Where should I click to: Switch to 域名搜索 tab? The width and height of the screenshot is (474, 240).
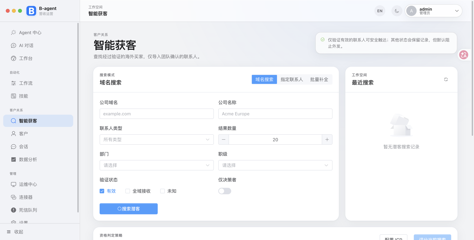point(264,79)
